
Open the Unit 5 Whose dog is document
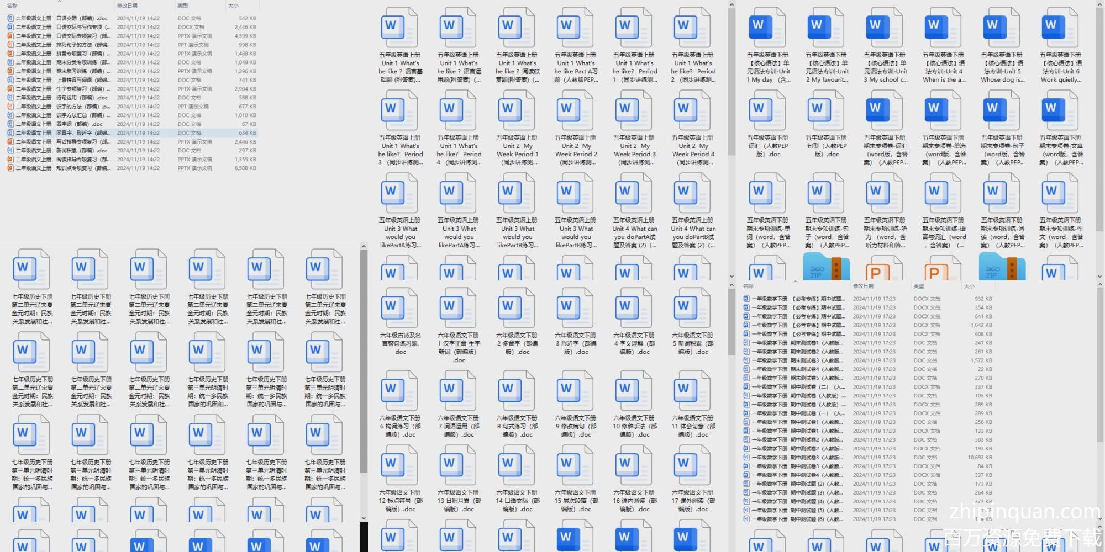1001,28
